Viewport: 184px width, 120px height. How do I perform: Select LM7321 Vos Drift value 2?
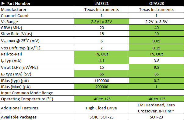click(102, 48)
